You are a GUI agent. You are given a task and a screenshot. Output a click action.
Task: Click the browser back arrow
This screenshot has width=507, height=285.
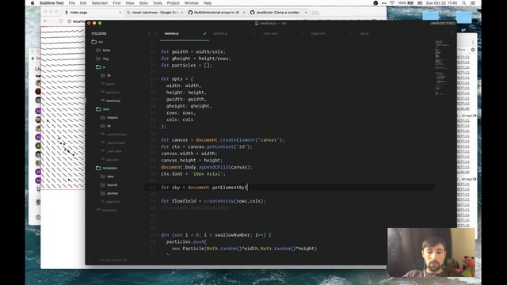(46, 21)
